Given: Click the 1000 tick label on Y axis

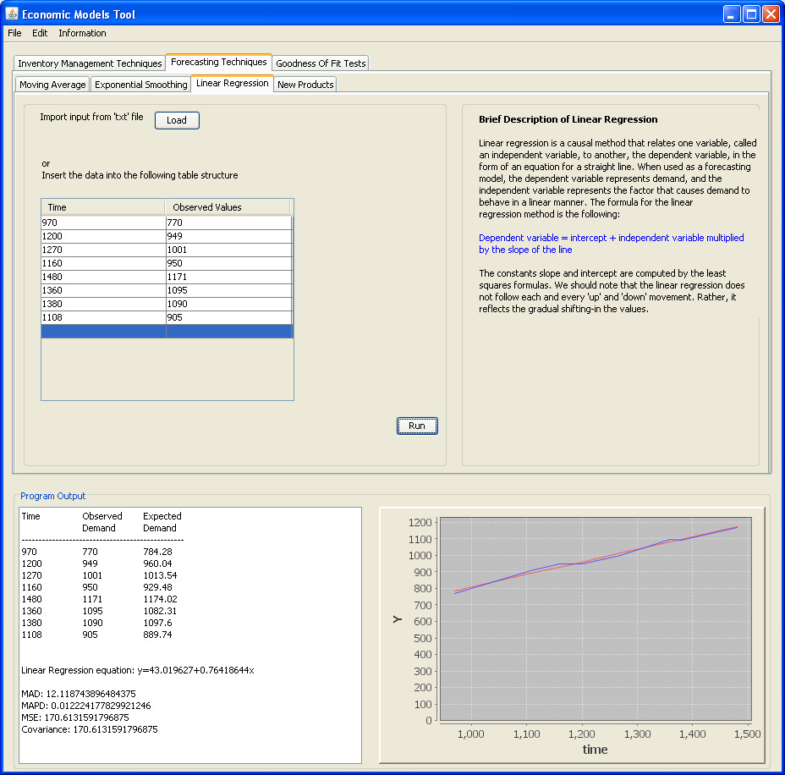Looking at the screenshot, I should (x=420, y=555).
